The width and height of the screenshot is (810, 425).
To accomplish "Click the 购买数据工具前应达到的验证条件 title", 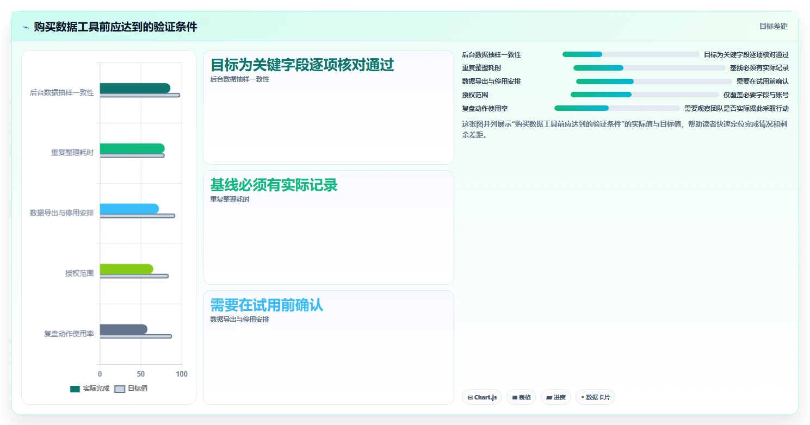I will (x=115, y=27).
